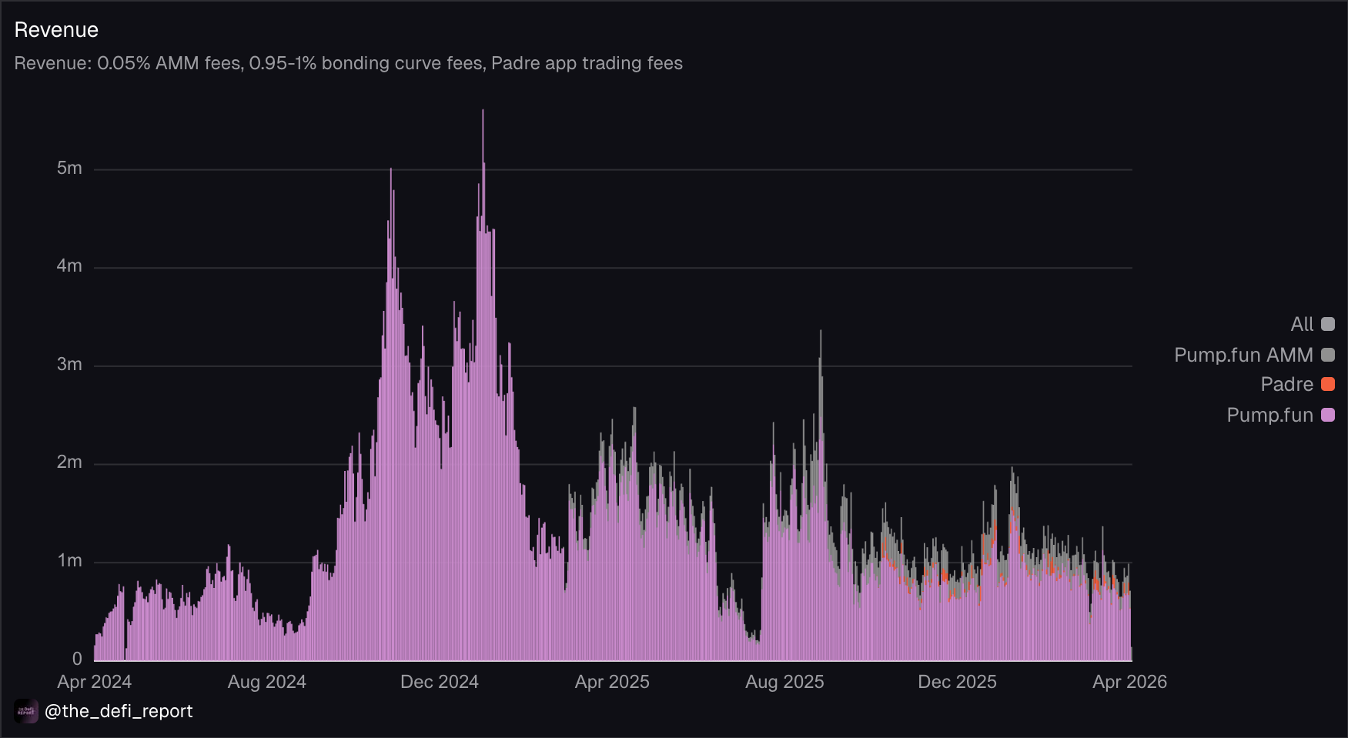Select the Revenue chart title
The image size is (1348, 738).
click(56, 30)
